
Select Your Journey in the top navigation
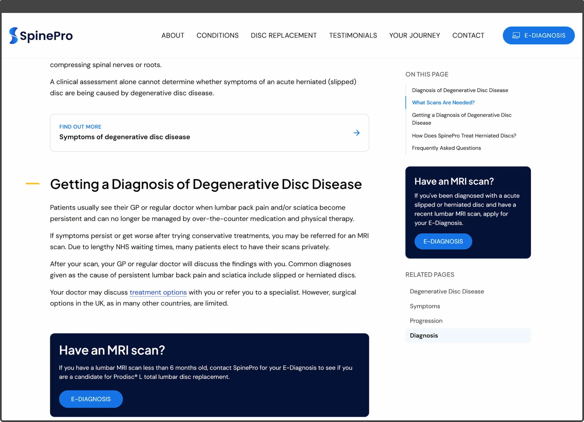pos(414,36)
